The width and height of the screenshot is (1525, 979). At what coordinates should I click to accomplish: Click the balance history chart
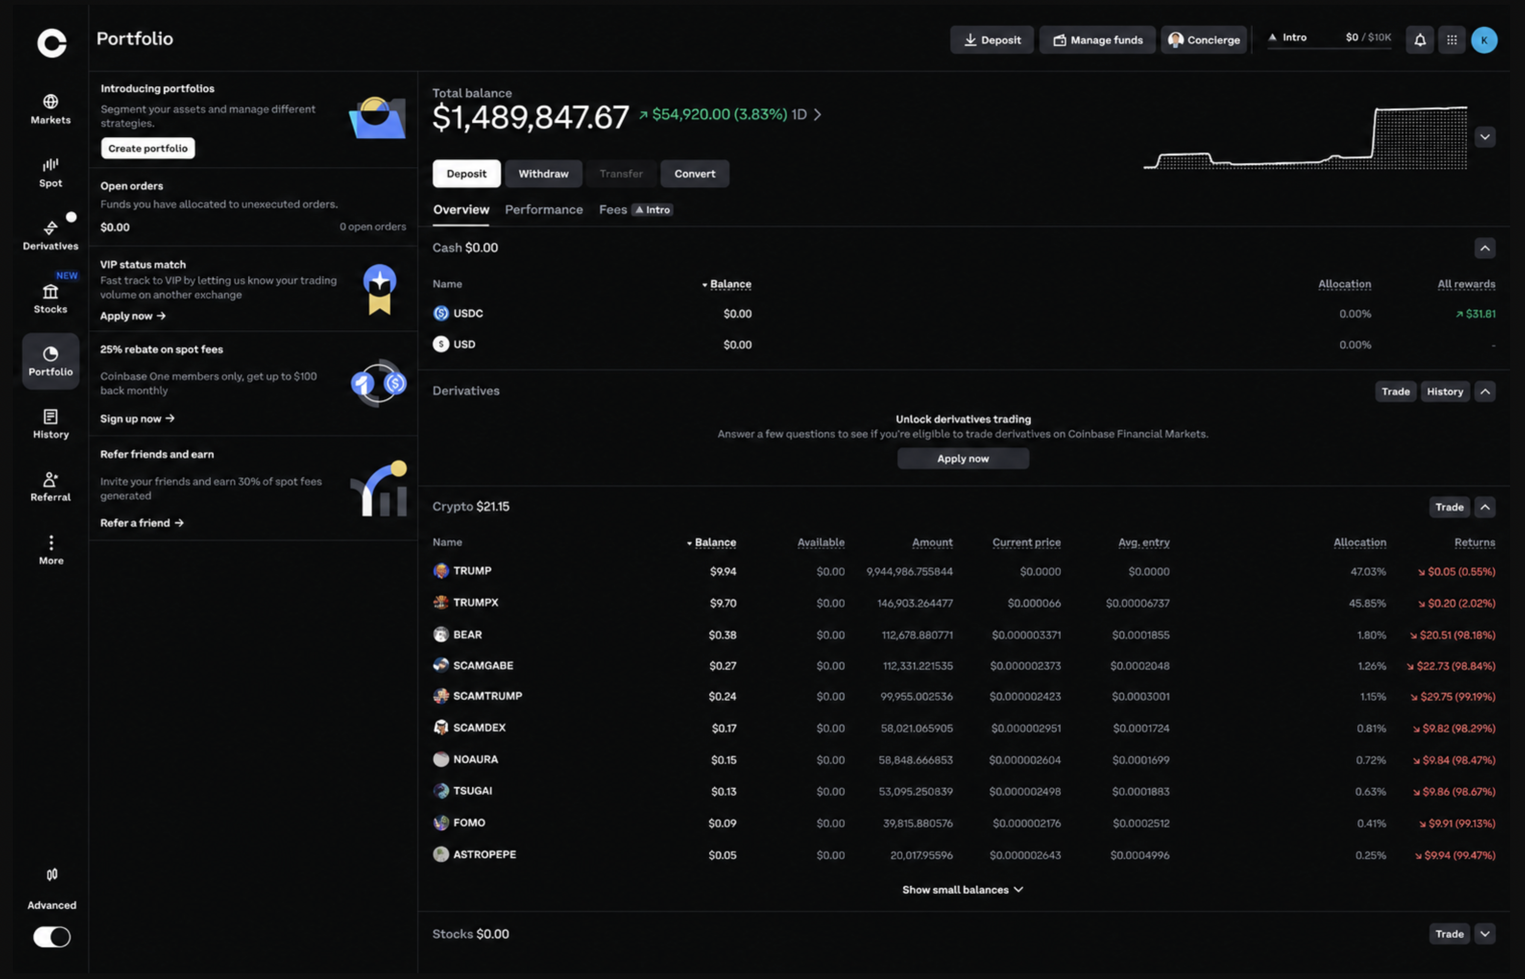1305,138
